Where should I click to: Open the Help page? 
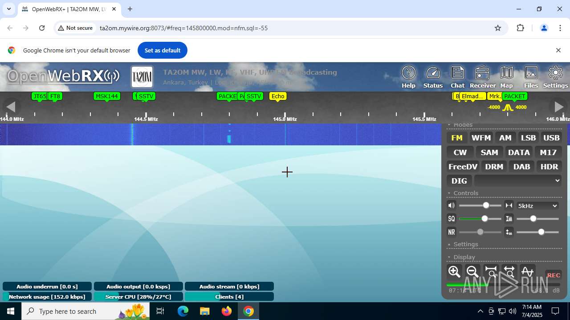[x=408, y=77]
